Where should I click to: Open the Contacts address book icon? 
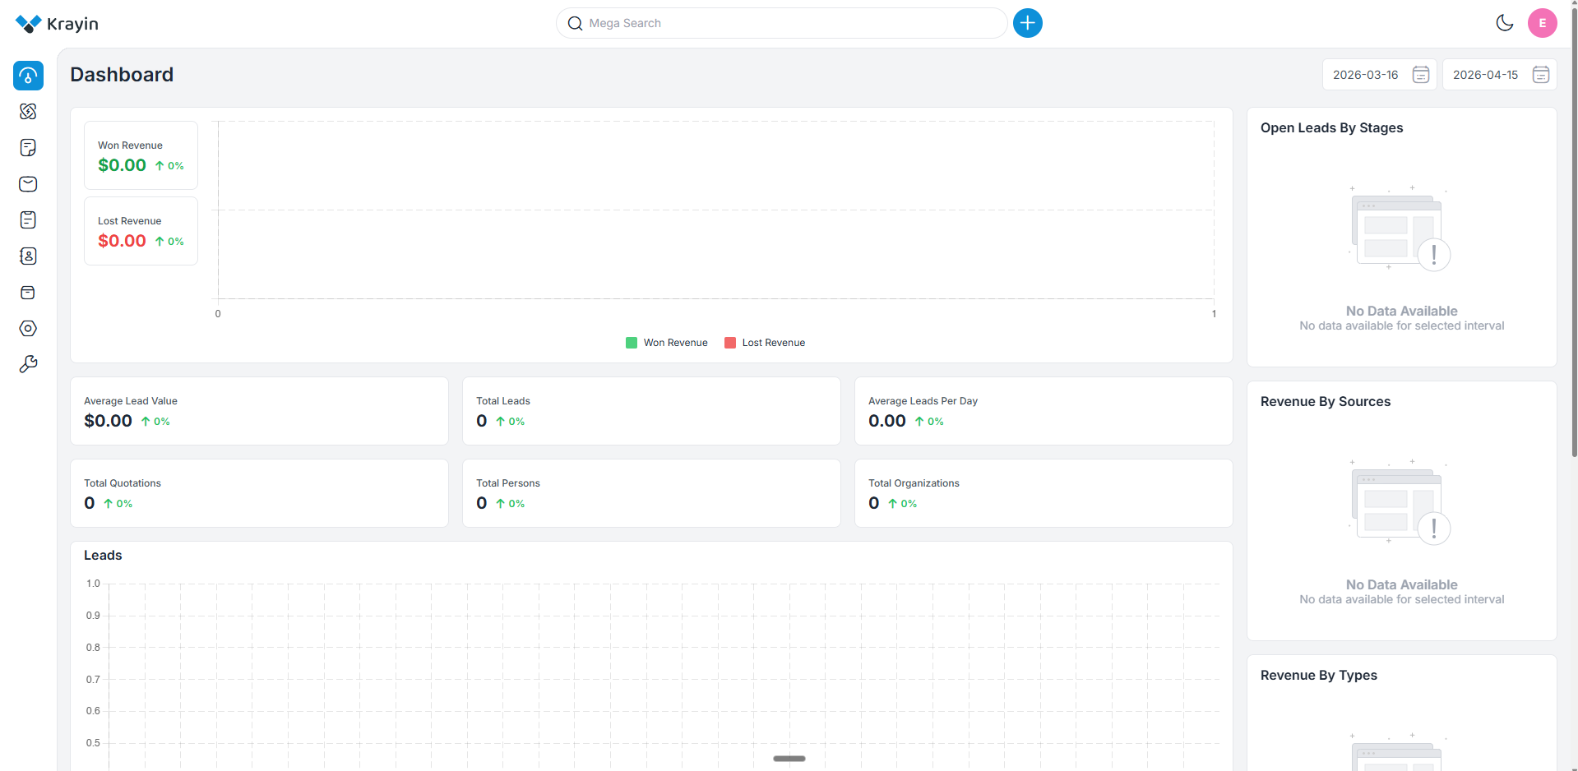(28, 256)
